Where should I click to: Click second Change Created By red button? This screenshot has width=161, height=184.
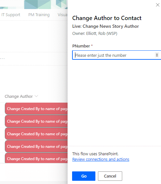(x=36, y=121)
